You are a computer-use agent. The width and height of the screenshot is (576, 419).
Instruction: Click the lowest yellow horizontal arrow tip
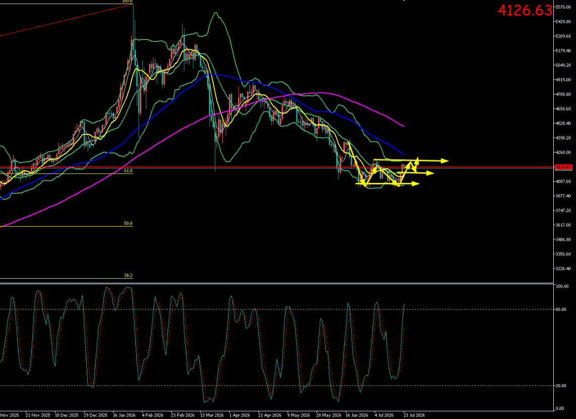(x=416, y=184)
